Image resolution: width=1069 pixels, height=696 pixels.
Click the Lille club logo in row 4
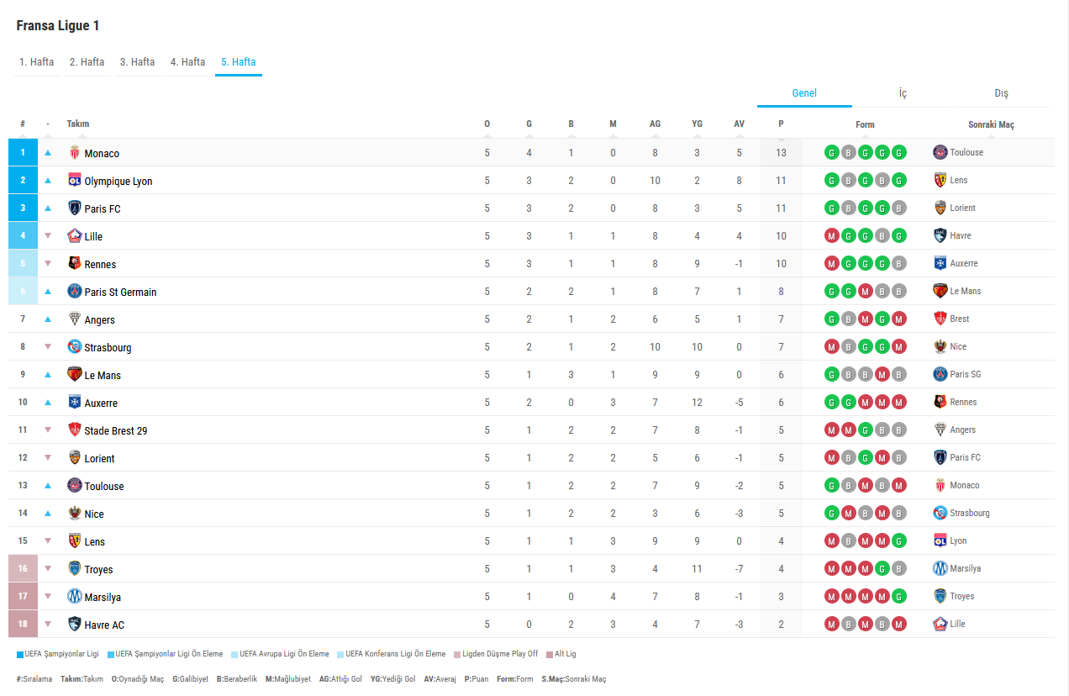point(75,236)
